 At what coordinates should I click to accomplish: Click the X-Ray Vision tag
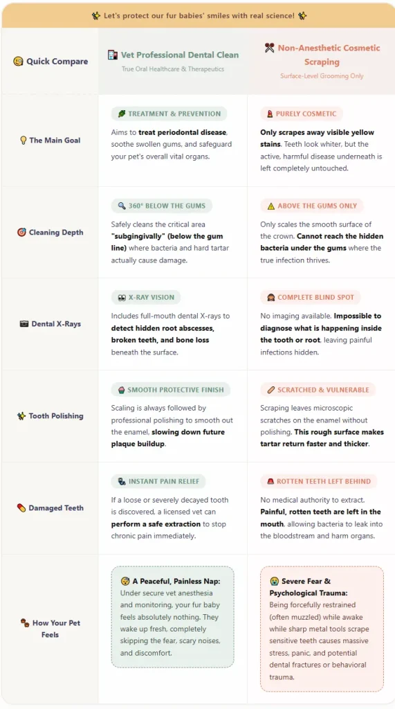point(145,298)
